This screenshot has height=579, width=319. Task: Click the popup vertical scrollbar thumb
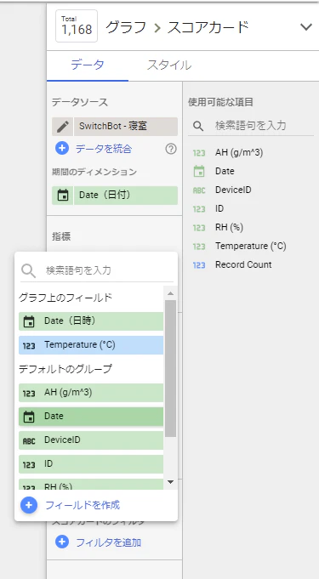click(170, 368)
